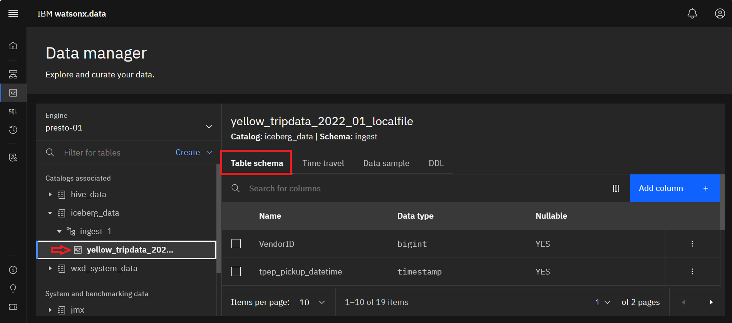The height and width of the screenshot is (323, 732).
Task: Open the page number selector
Action: point(603,302)
